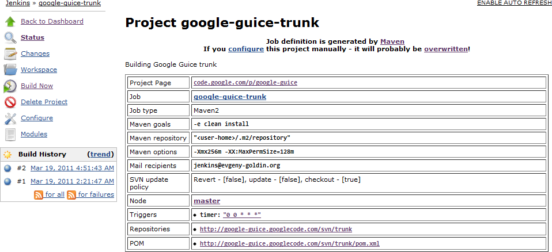Click the 'for failures' RSS feed link

pos(96,194)
